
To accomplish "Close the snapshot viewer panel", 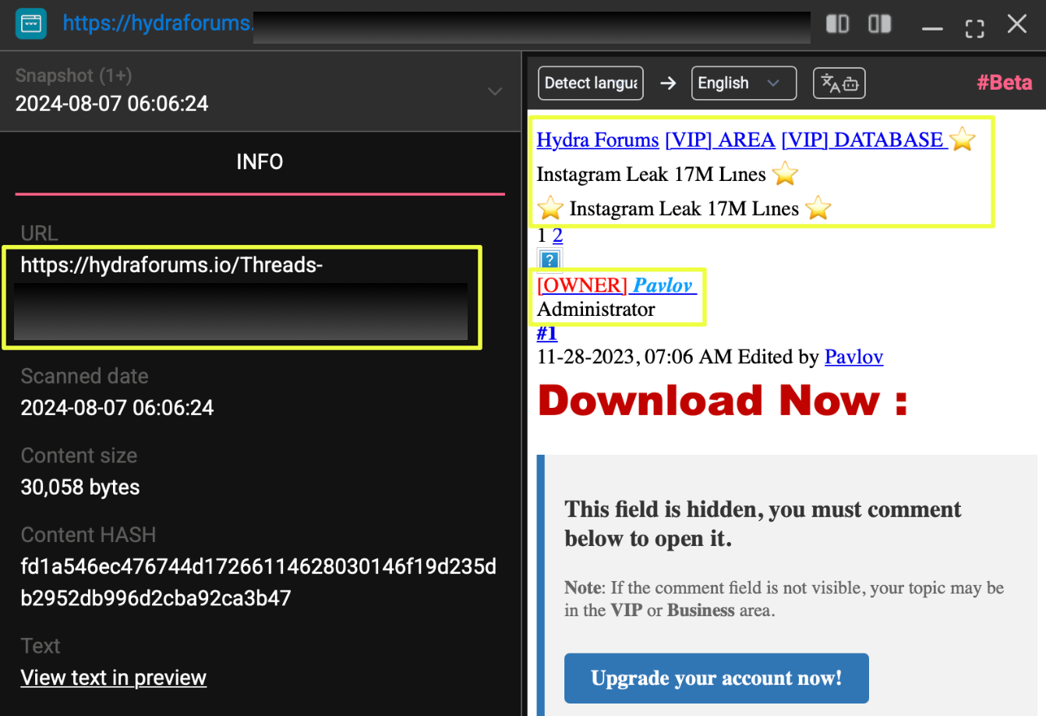I will point(1016,24).
